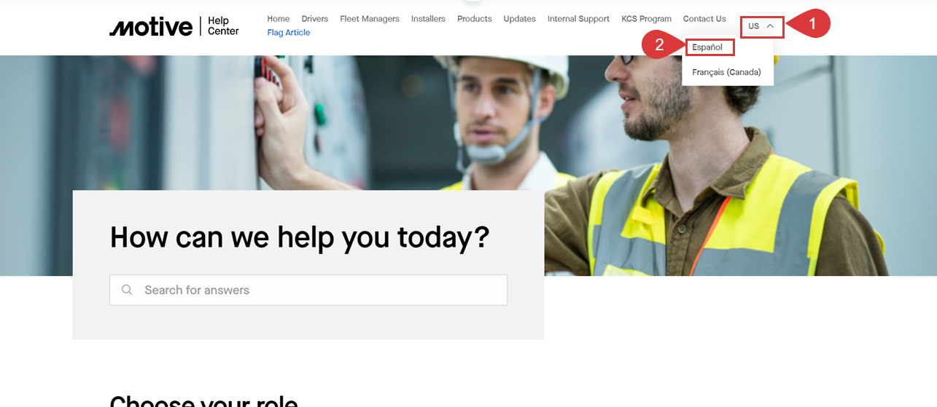The width and height of the screenshot is (937, 407).
Task: Navigate to Installers page
Action: [428, 19]
